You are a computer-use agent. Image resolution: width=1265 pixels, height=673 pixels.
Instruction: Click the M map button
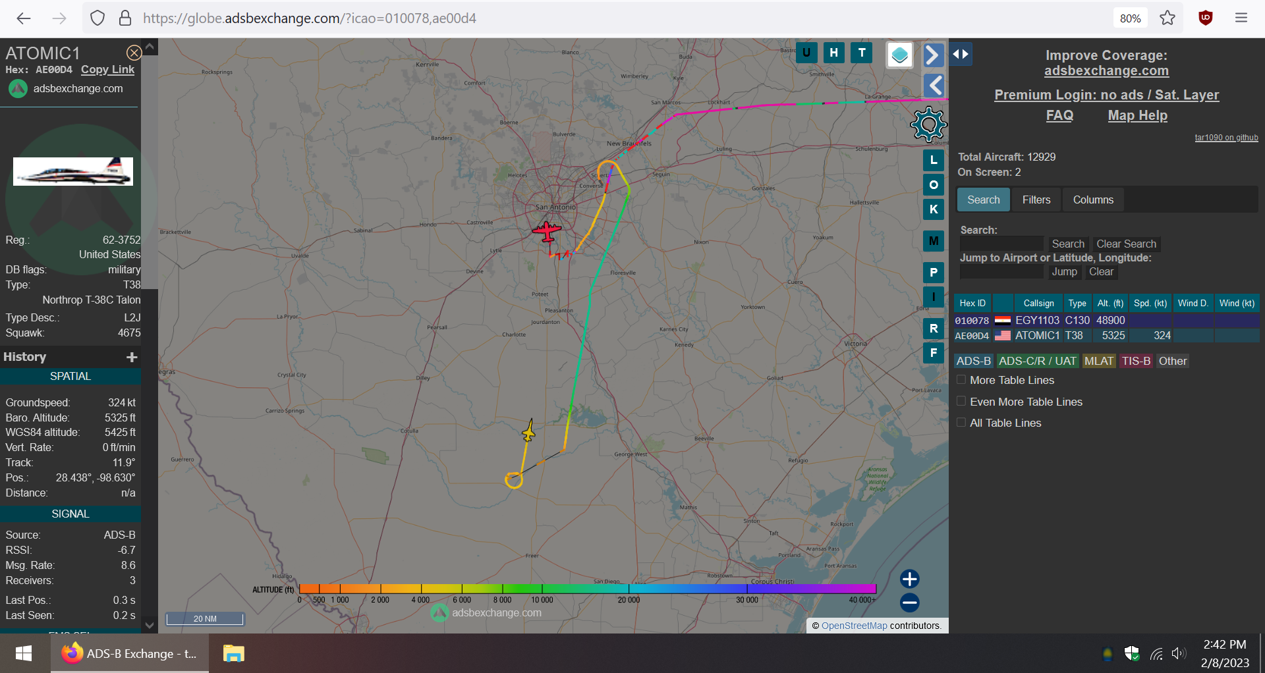click(x=934, y=241)
